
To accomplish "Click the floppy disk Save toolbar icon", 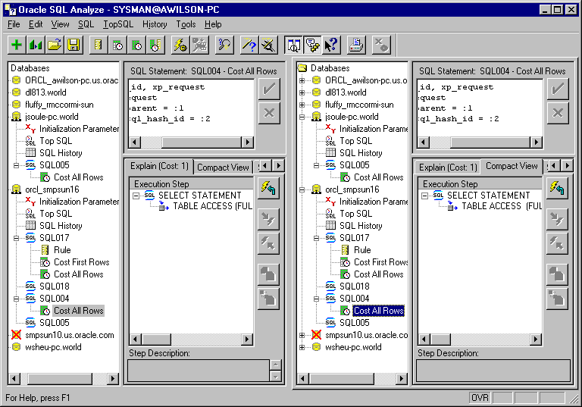I will coord(74,45).
